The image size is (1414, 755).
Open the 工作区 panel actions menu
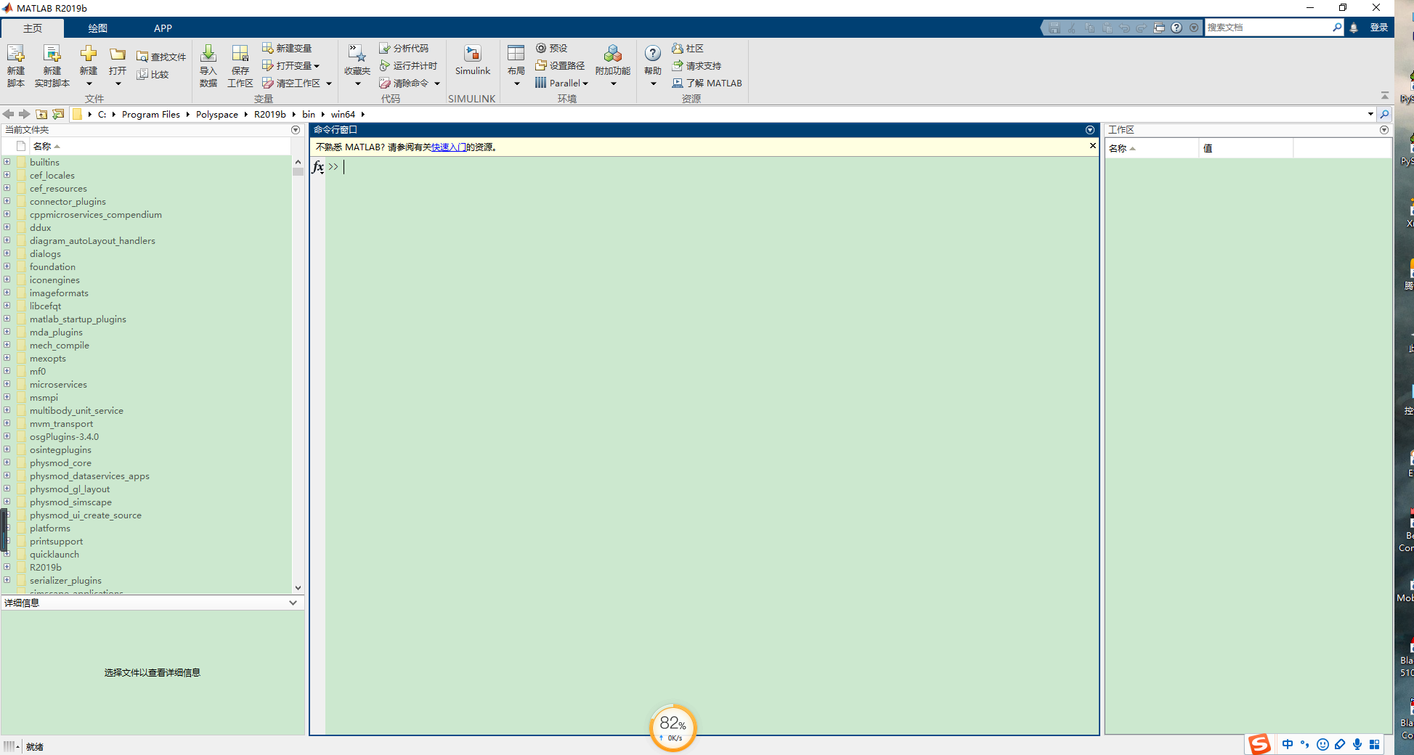[1384, 130]
